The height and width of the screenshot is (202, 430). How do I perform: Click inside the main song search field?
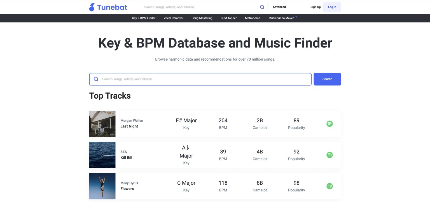click(x=196, y=79)
